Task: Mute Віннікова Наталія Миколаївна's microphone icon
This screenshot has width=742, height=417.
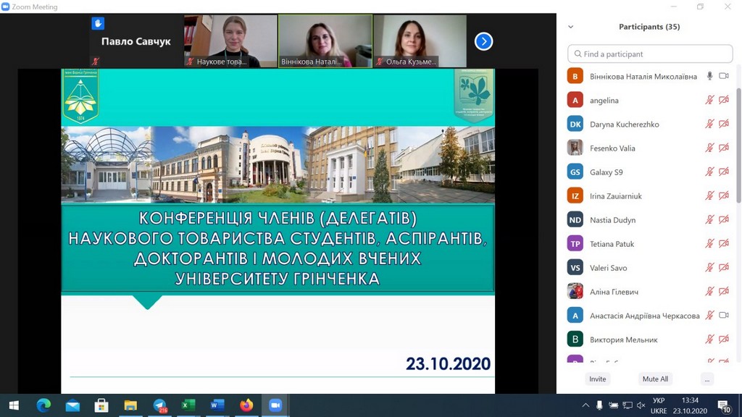Action: 709,74
